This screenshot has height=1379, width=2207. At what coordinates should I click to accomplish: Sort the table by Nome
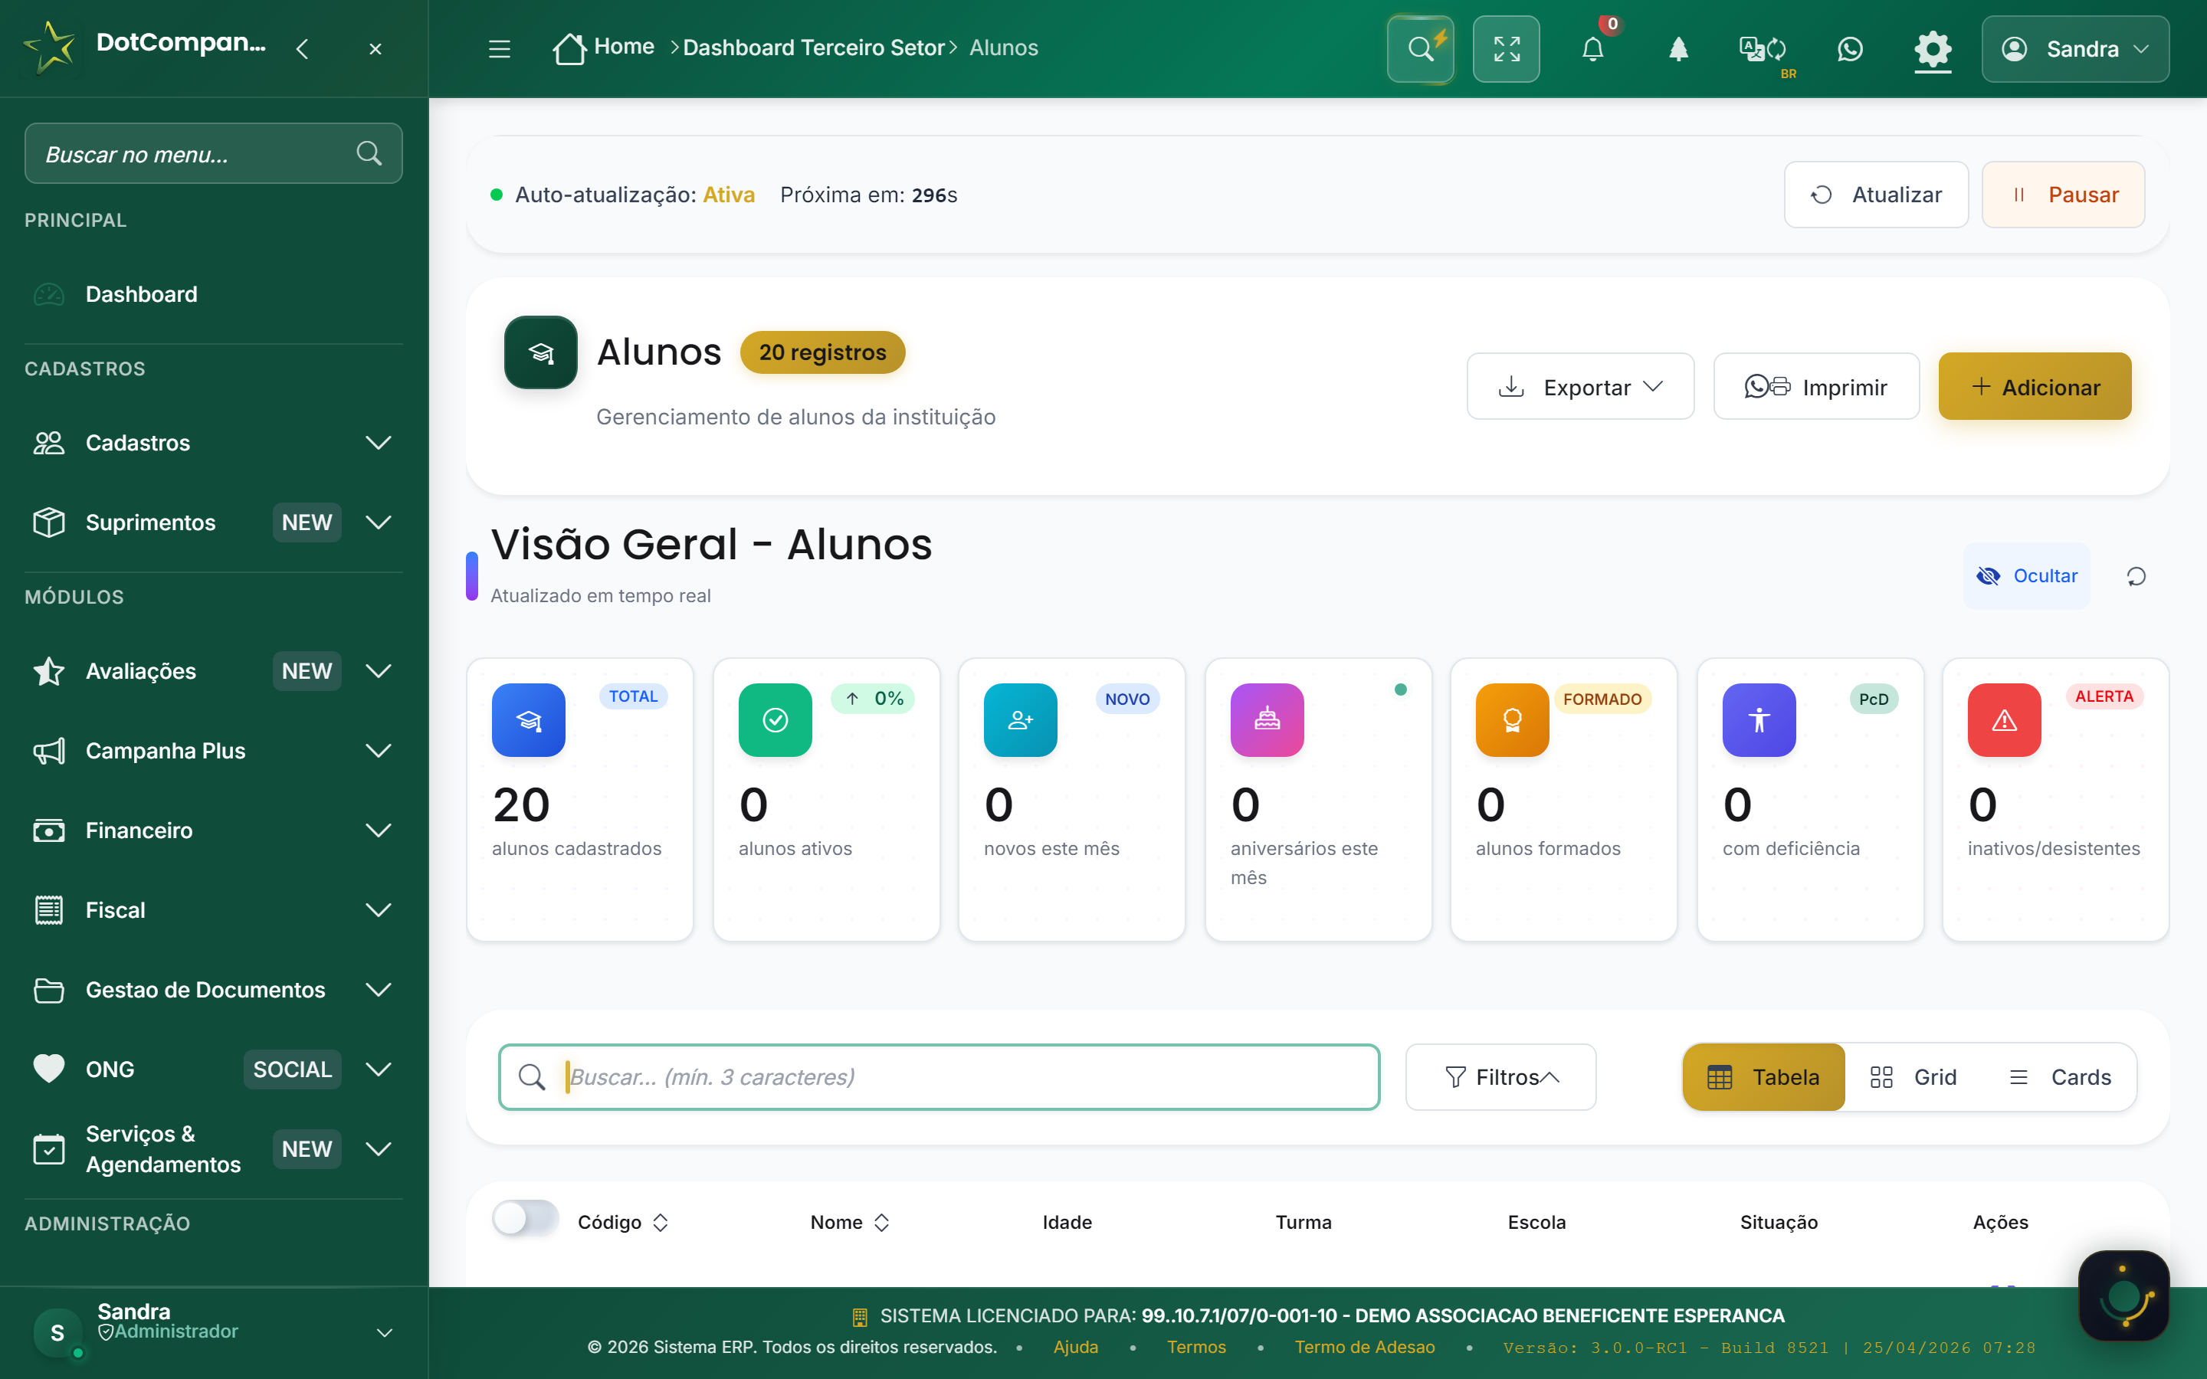[849, 1222]
